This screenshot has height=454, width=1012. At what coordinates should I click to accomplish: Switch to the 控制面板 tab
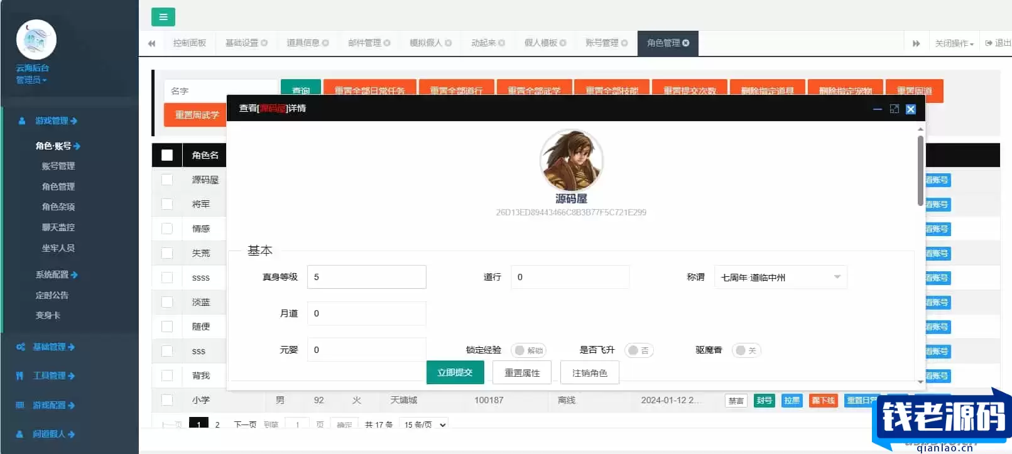click(190, 43)
